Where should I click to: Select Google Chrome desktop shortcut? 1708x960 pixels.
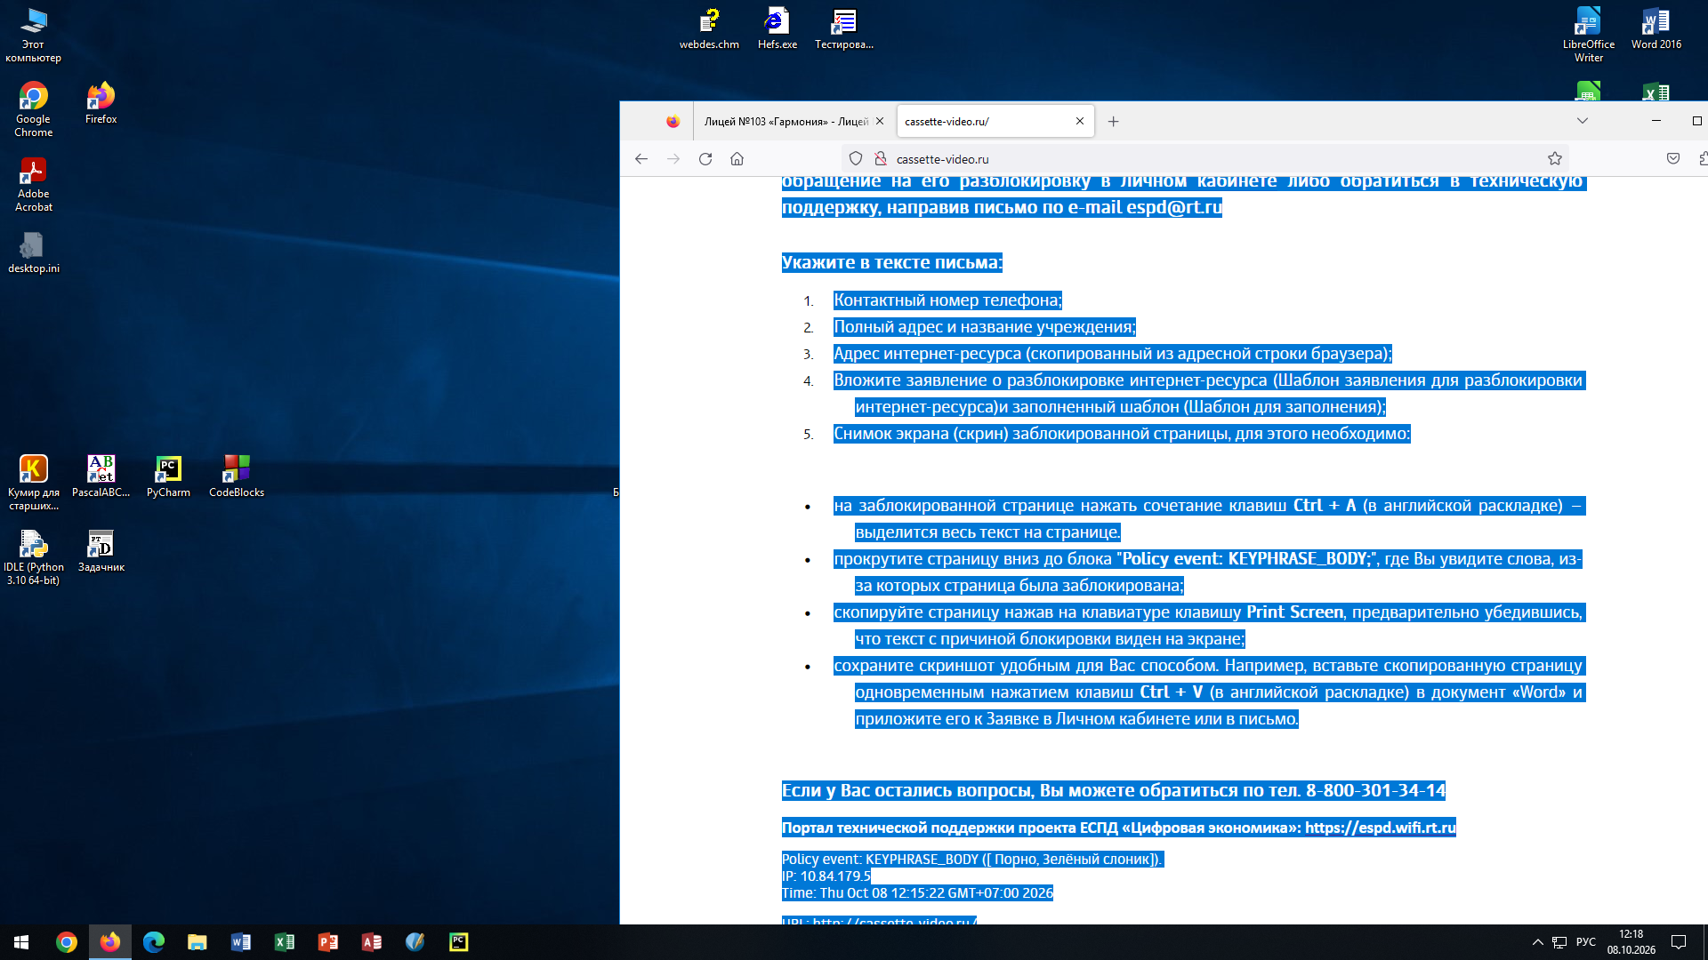pos(34,109)
